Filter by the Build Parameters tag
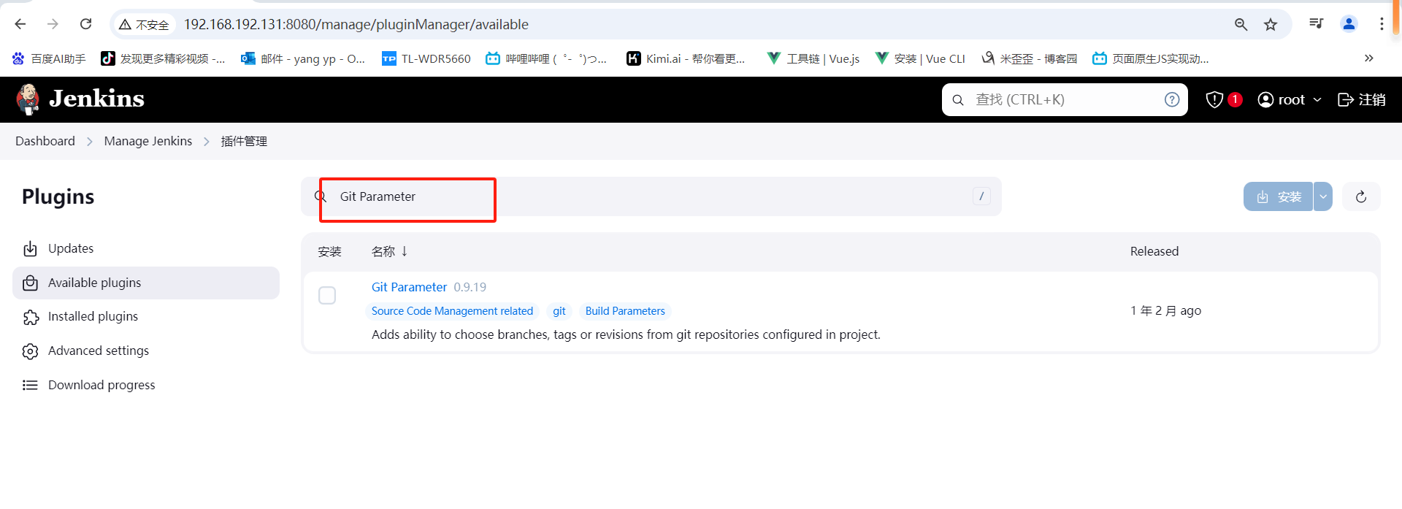 (x=625, y=311)
